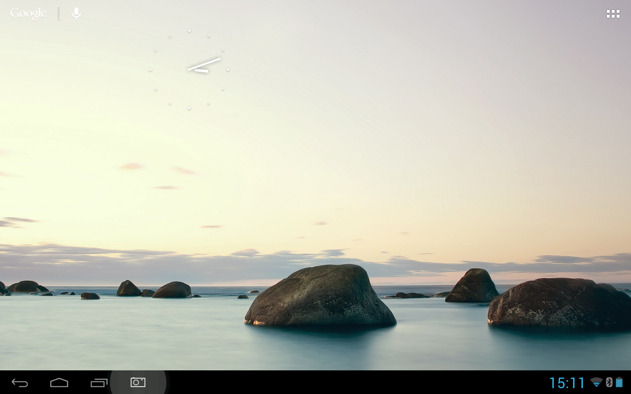Open the 15:11 digital clock in status bar
Viewport: 631px width, 394px height.
567,383
